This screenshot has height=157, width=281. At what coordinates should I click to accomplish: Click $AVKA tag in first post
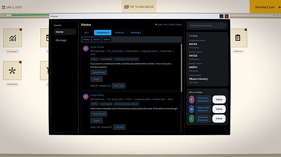coord(95,59)
